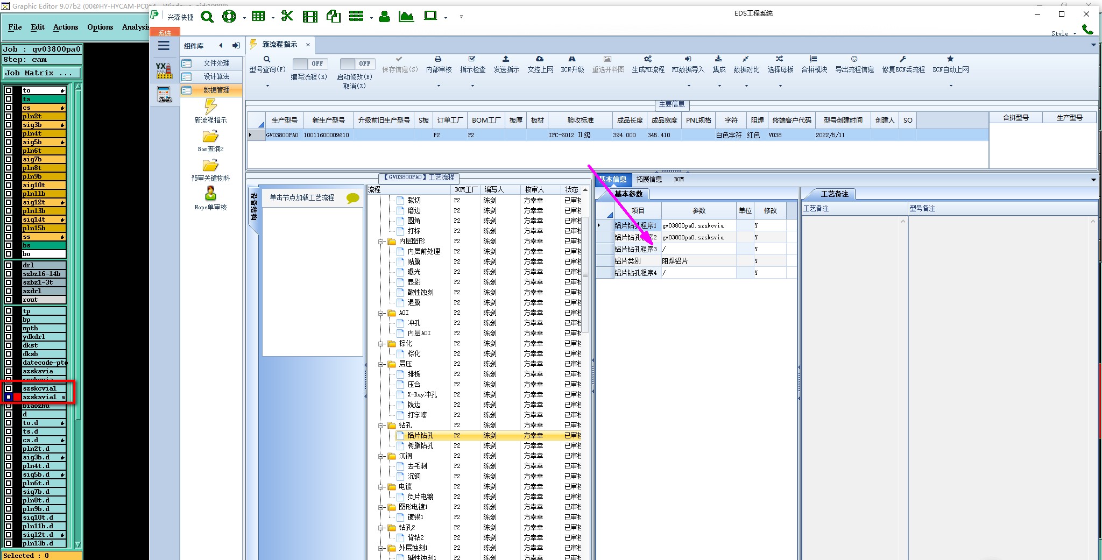Click the area chart icon in quick toolbar

(406, 16)
